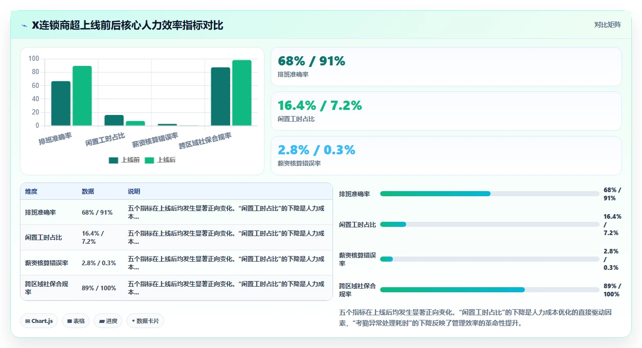The image size is (642, 348).
Task: Click the dashboard title X连锁商超上线前后核心人力效率指标对比
Action: pos(127,25)
